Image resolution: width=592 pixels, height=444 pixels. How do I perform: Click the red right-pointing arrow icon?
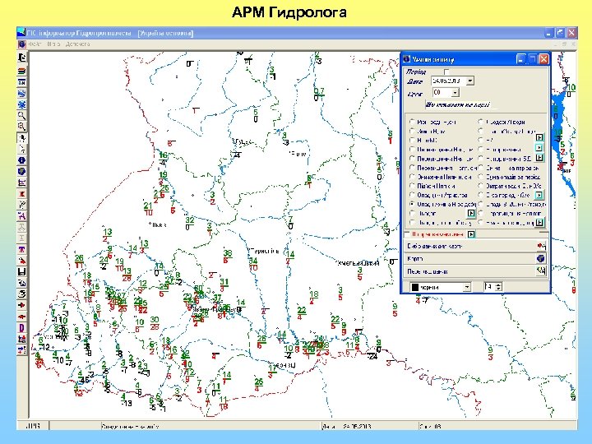coord(22,305)
